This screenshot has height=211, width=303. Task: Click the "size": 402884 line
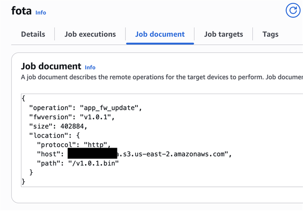tap(58, 126)
